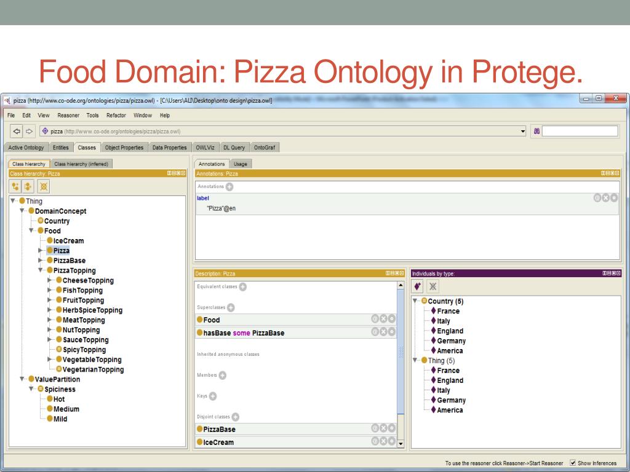This screenshot has width=630, height=472.
Task: Collapse the Thing node in class hierarchy
Action: 14,201
